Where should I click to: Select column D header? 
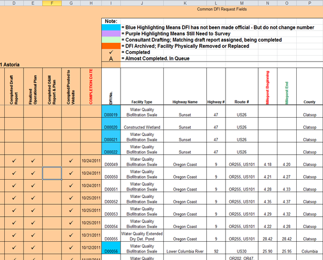click(14, 3)
